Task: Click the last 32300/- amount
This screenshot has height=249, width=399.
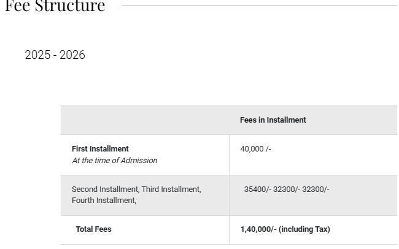Action: (316, 190)
